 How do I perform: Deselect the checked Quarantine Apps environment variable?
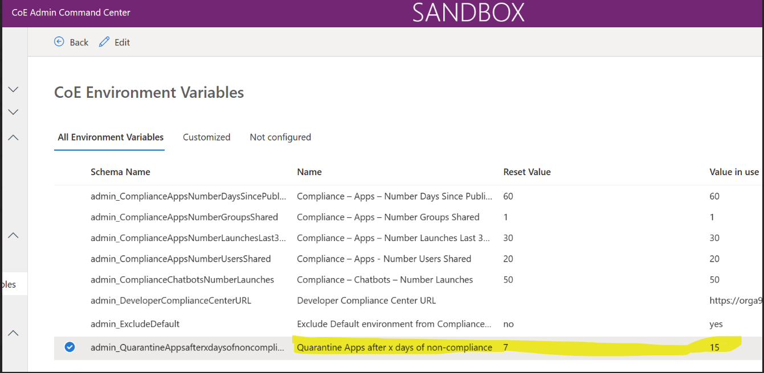[x=70, y=346]
